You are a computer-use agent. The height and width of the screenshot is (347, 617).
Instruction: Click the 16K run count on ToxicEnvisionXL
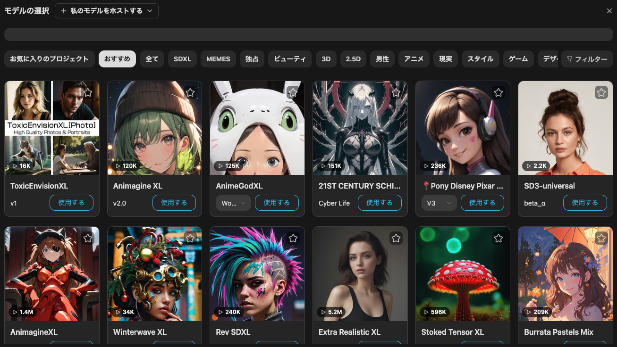click(x=22, y=166)
